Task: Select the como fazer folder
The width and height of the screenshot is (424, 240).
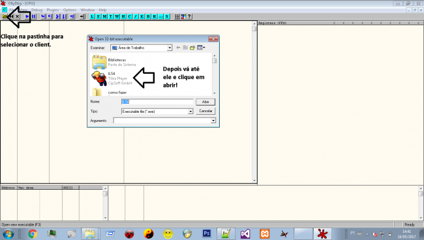Action: pyautogui.click(x=110, y=93)
